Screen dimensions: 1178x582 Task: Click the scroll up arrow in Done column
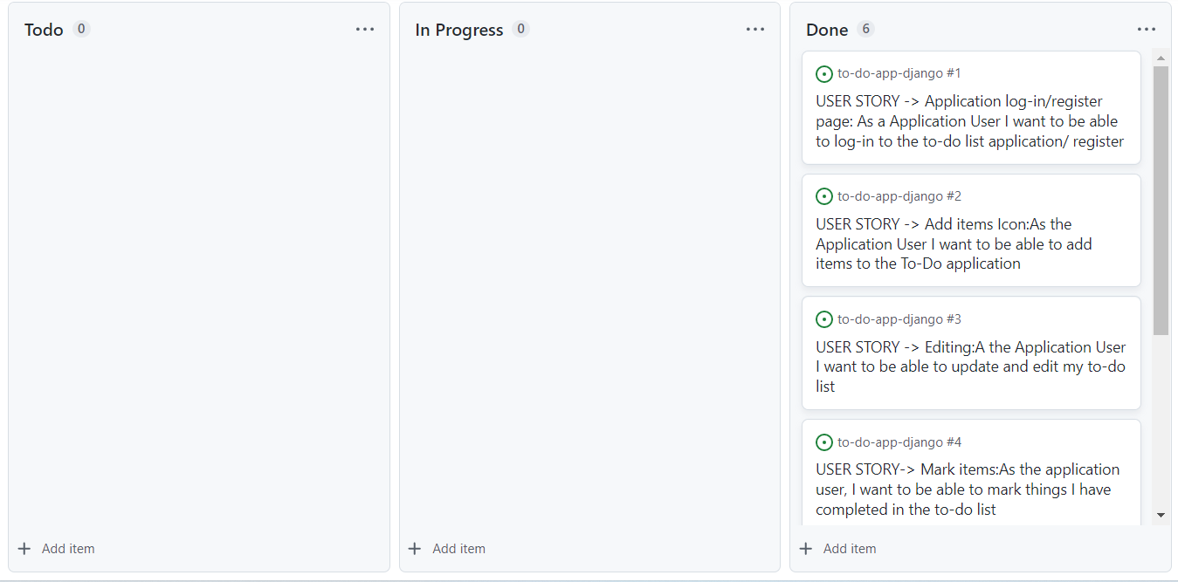(x=1161, y=58)
